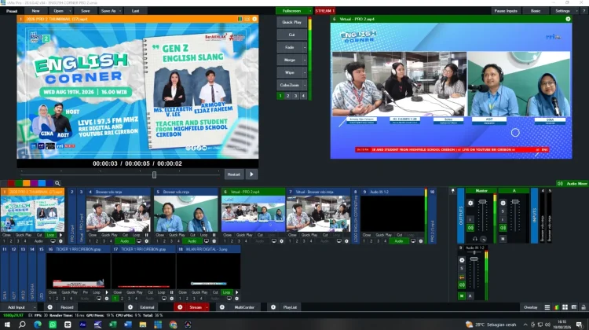Click Restart under the preview
The height and width of the screenshot is (330, 589).
pos(234,174)
